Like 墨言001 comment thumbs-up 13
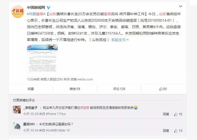The image size is (197, 140). (x=178, y=131)
